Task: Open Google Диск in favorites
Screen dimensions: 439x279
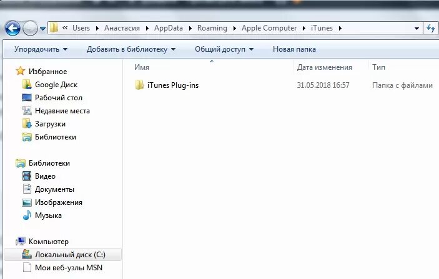Action: click(x=56, y=85)
